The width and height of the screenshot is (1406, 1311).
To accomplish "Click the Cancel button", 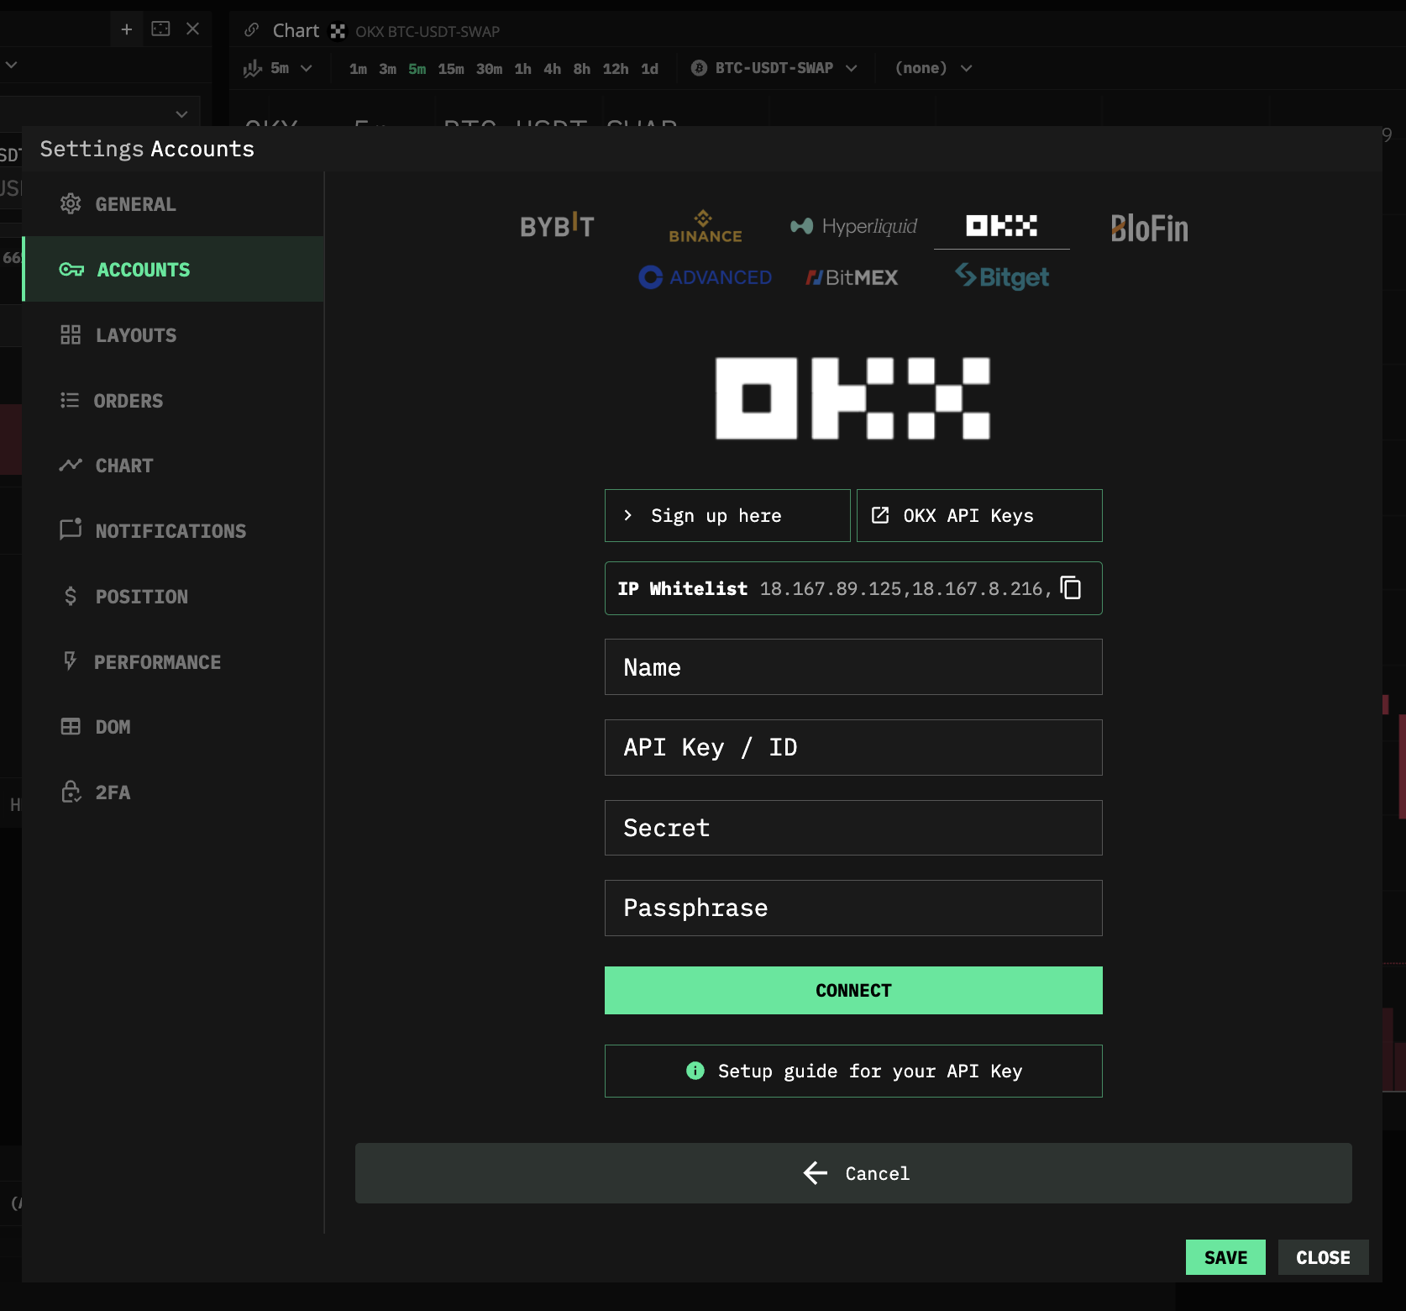I will (853, 1173).
